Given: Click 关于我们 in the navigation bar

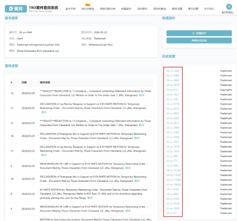Looking at the screenshot, I should point(209,9).
